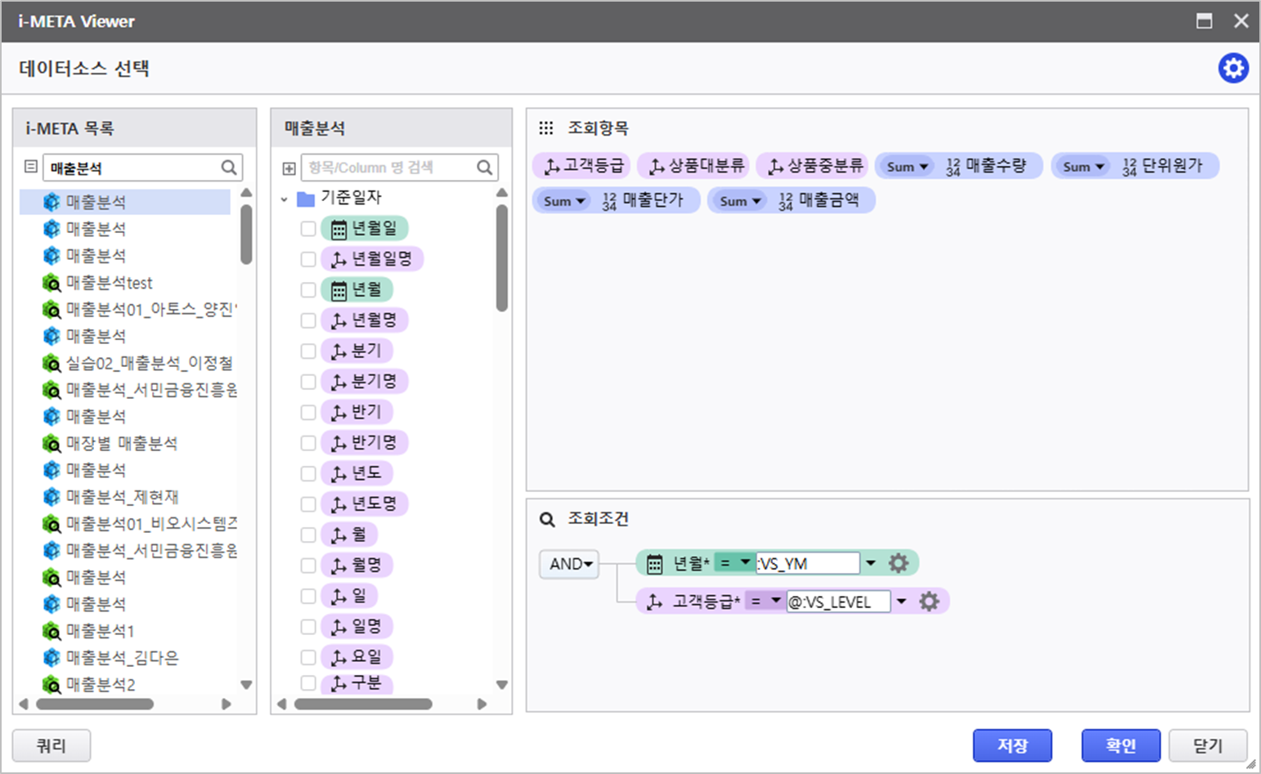Check the 년도 checkbox
Viewport: 1261px width, 774px height.
308,474
